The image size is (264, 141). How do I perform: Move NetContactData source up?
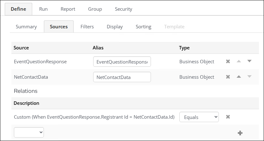tap(239, 76)
